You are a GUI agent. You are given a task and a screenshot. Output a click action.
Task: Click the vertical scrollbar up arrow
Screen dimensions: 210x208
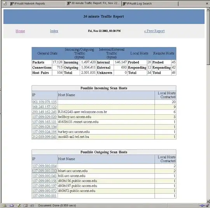(x=208, y=9)
